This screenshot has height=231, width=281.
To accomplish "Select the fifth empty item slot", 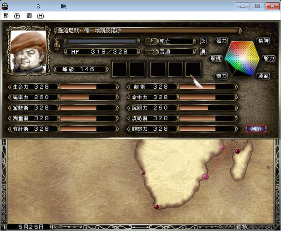I will [x=193, y=69].
